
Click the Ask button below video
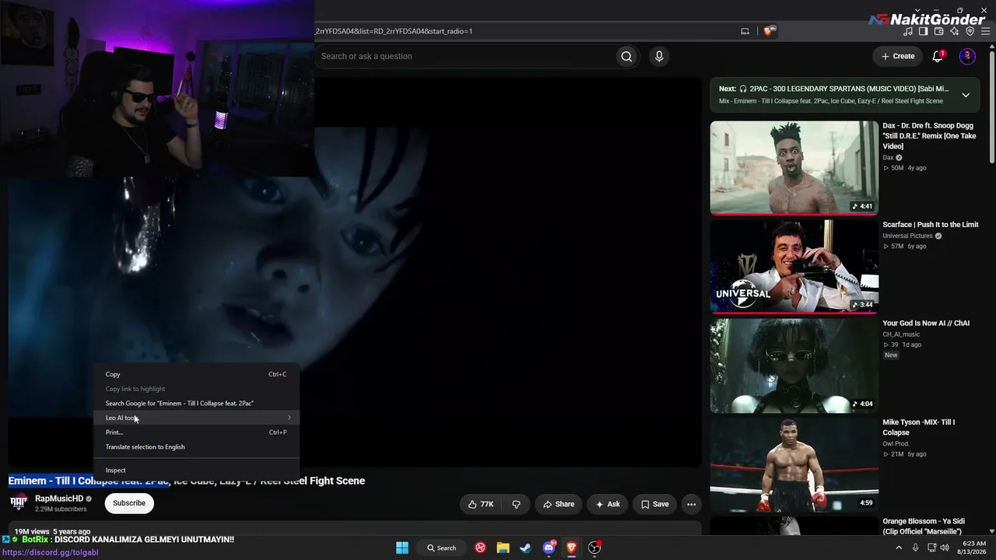(608, 504)
